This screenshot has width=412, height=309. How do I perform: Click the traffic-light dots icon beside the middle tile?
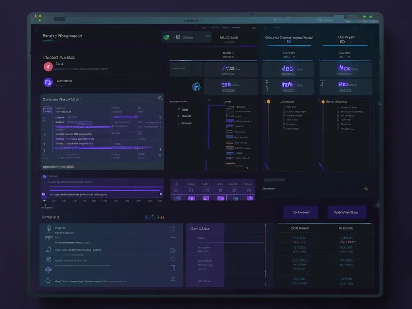[x=267, y=85]
